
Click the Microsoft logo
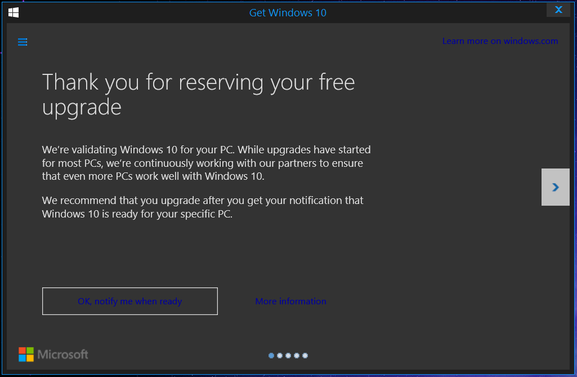[53, 354]
